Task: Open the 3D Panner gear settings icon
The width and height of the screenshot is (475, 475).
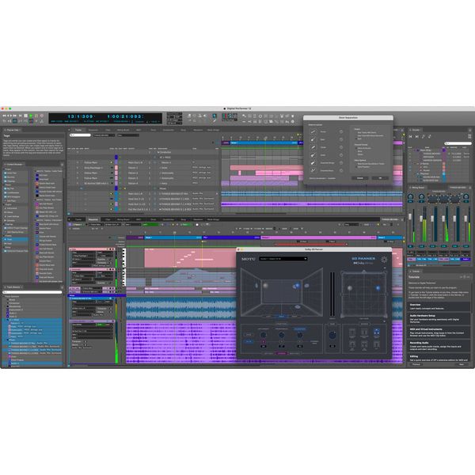Action: point(384,260)
